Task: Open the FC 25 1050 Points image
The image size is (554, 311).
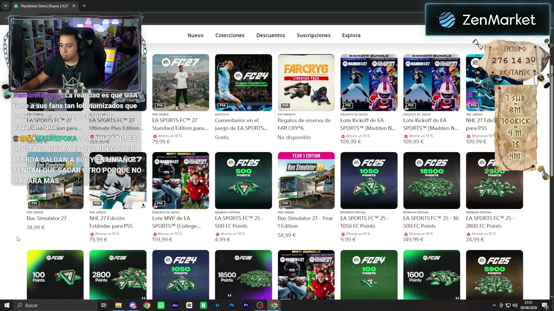Action: (x=369, y=181)
